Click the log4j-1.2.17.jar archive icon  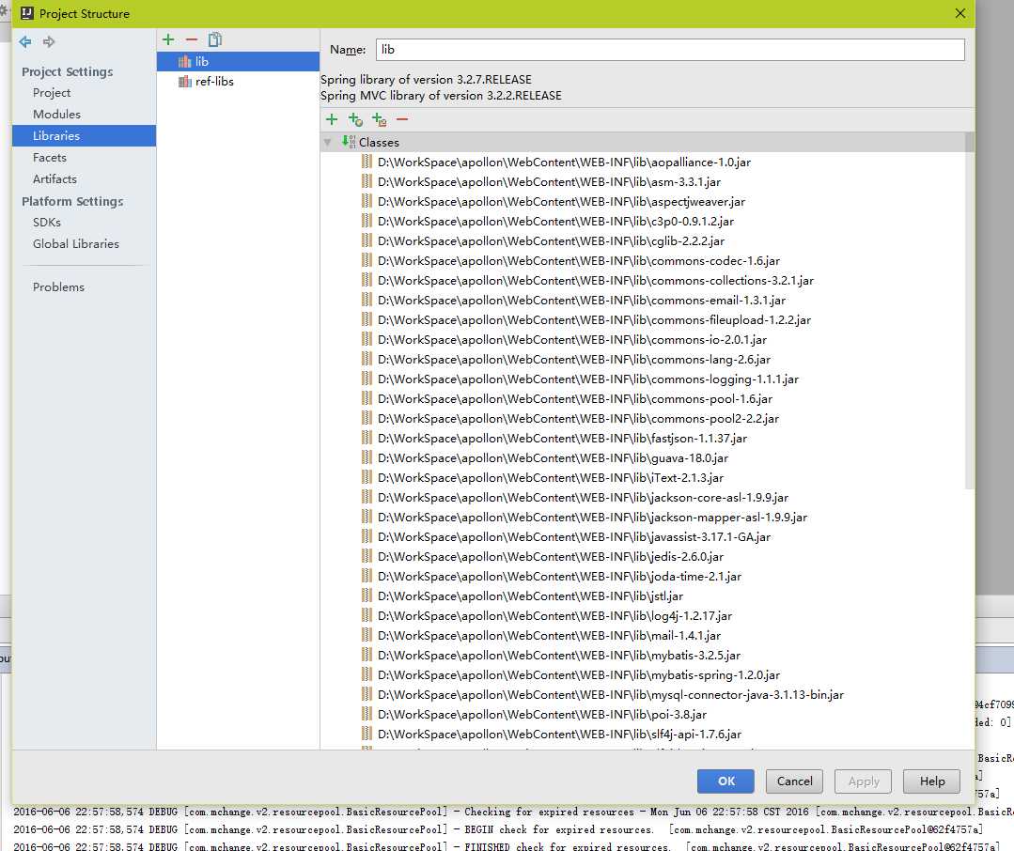point(367,615)
